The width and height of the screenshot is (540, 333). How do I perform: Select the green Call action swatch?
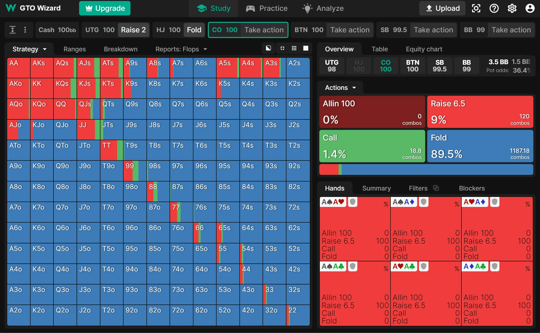point(372,146)
